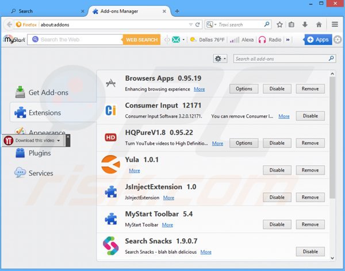345x271 pixels.
Task: Disable the HQPureV1.8 extension
Action: tap(277, 143)
